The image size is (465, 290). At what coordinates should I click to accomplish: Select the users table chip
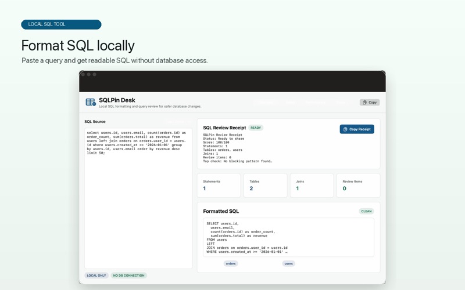coord(288,264)
